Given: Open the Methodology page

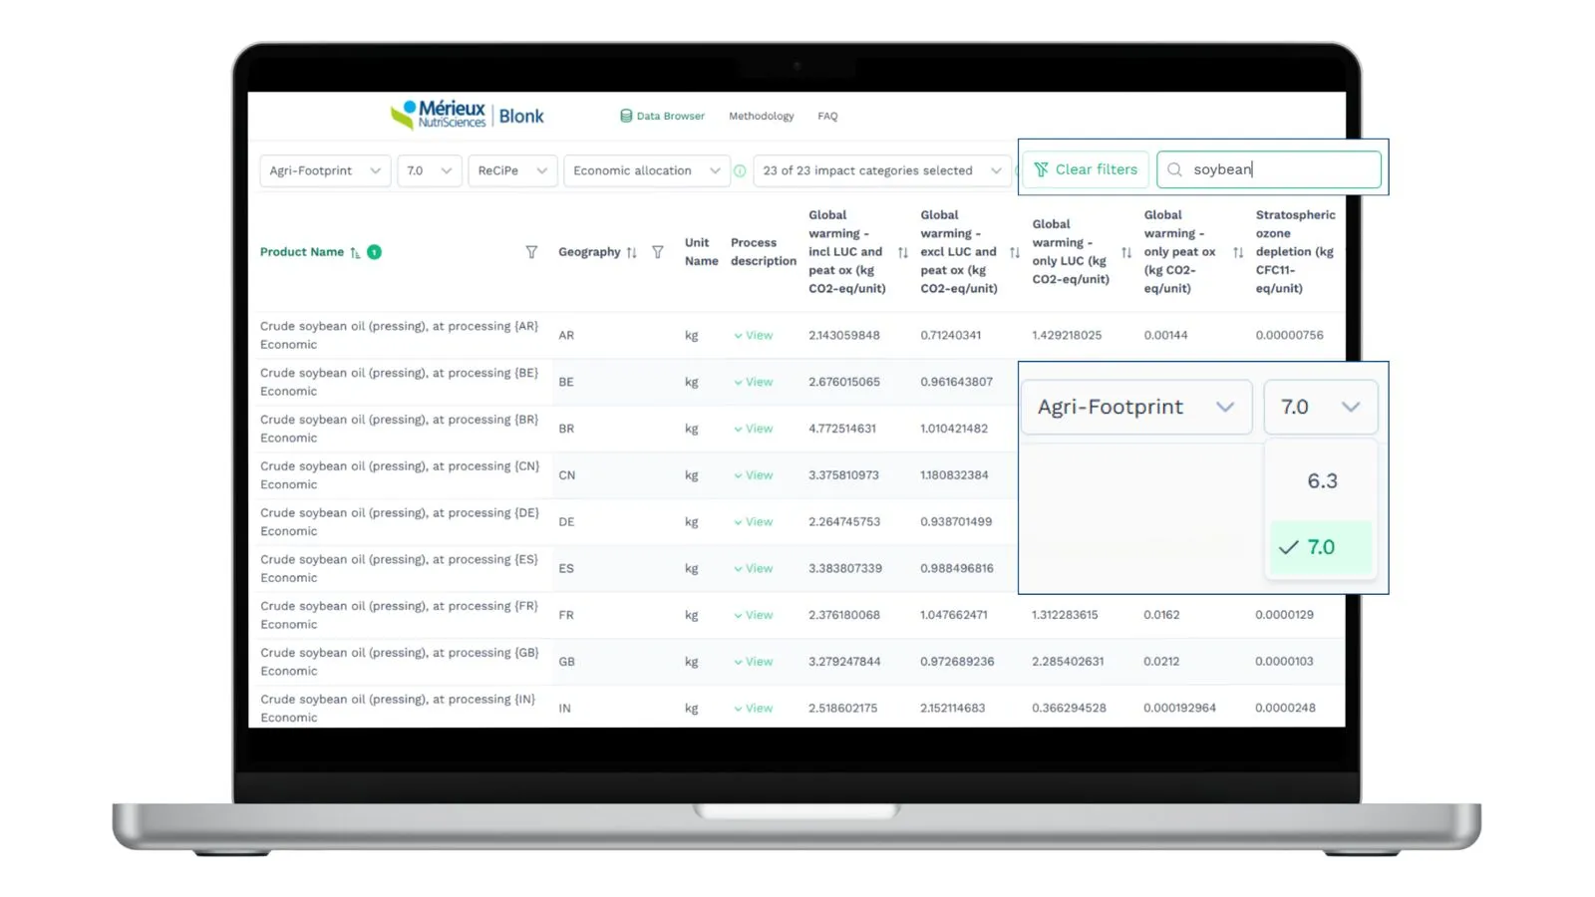Looking at the screenshot, I should [x=761, y=116].
